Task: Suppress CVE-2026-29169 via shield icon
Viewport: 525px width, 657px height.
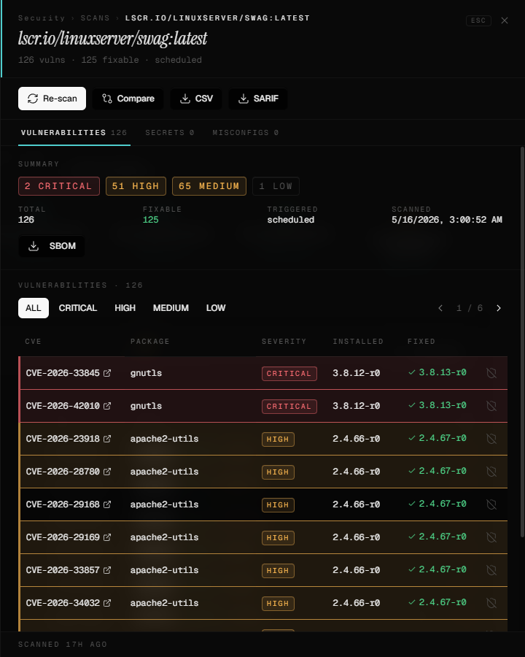Action: coord(491,537)
